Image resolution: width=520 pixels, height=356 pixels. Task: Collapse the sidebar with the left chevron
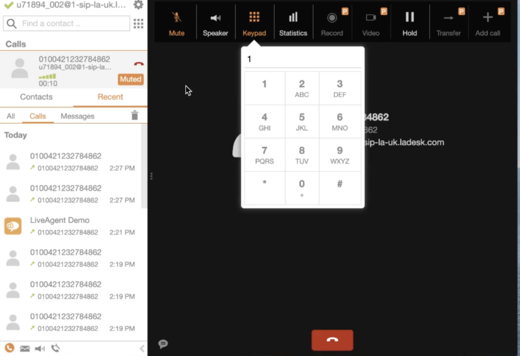coord(142,348)
